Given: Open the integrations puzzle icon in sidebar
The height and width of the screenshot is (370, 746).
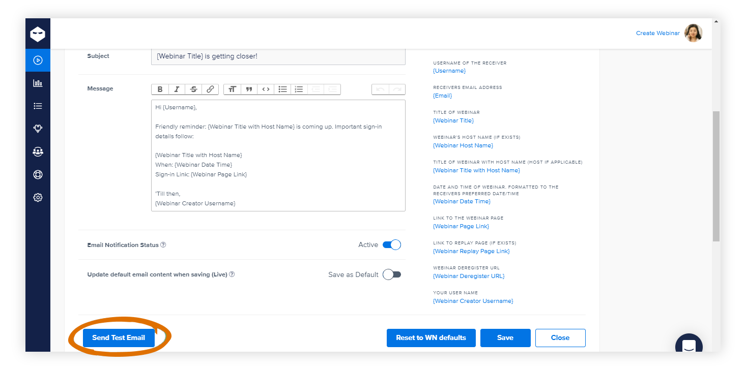Looking at the screenshot, I should (38, 129).
